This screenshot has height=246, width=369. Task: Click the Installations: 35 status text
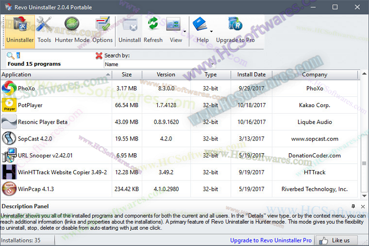20,240
